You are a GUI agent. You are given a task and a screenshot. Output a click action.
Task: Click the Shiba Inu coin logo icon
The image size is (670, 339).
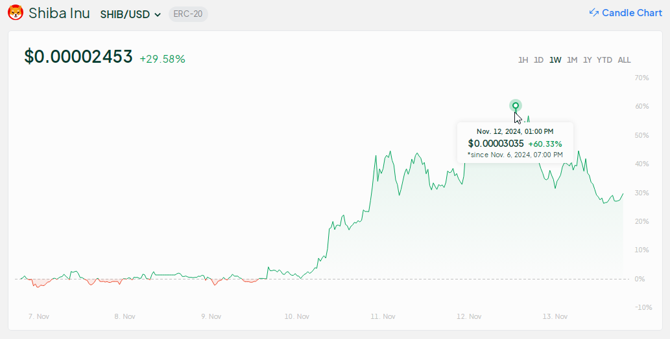[x=16, y=13]
